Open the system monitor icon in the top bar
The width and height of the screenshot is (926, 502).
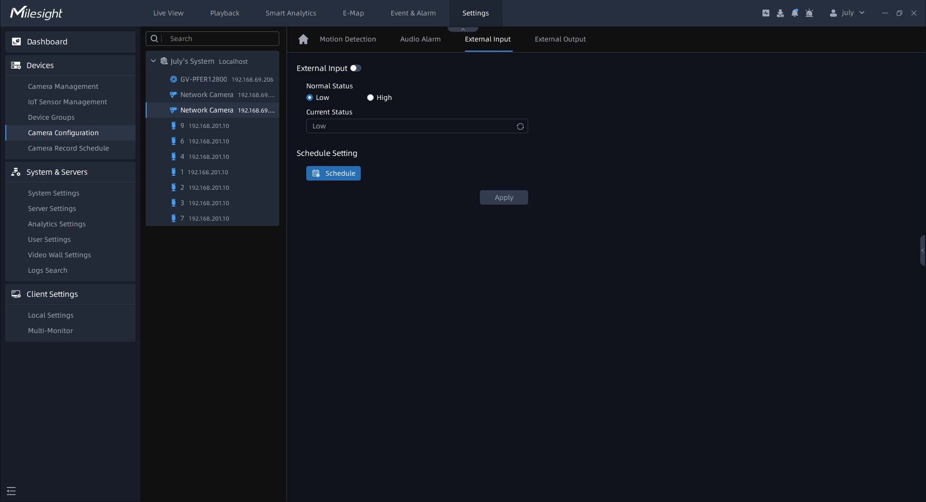765,13
